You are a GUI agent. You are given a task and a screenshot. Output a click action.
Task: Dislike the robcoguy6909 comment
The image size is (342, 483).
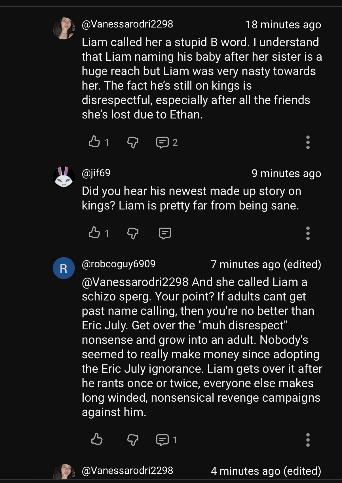[x=133, y=440]
